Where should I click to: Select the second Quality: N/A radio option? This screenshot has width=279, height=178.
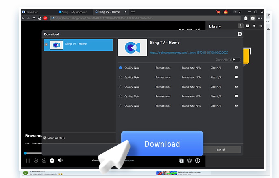(120, 77)
